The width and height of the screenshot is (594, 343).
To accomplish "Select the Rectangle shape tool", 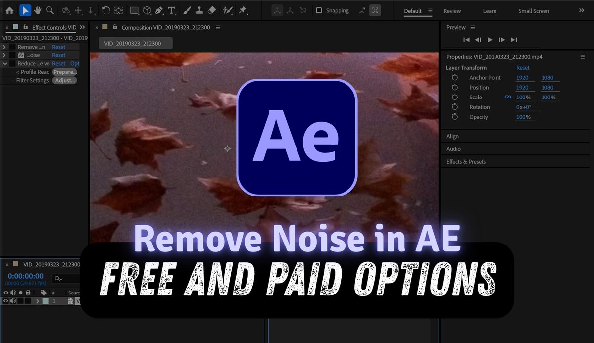I will [134, 10].
